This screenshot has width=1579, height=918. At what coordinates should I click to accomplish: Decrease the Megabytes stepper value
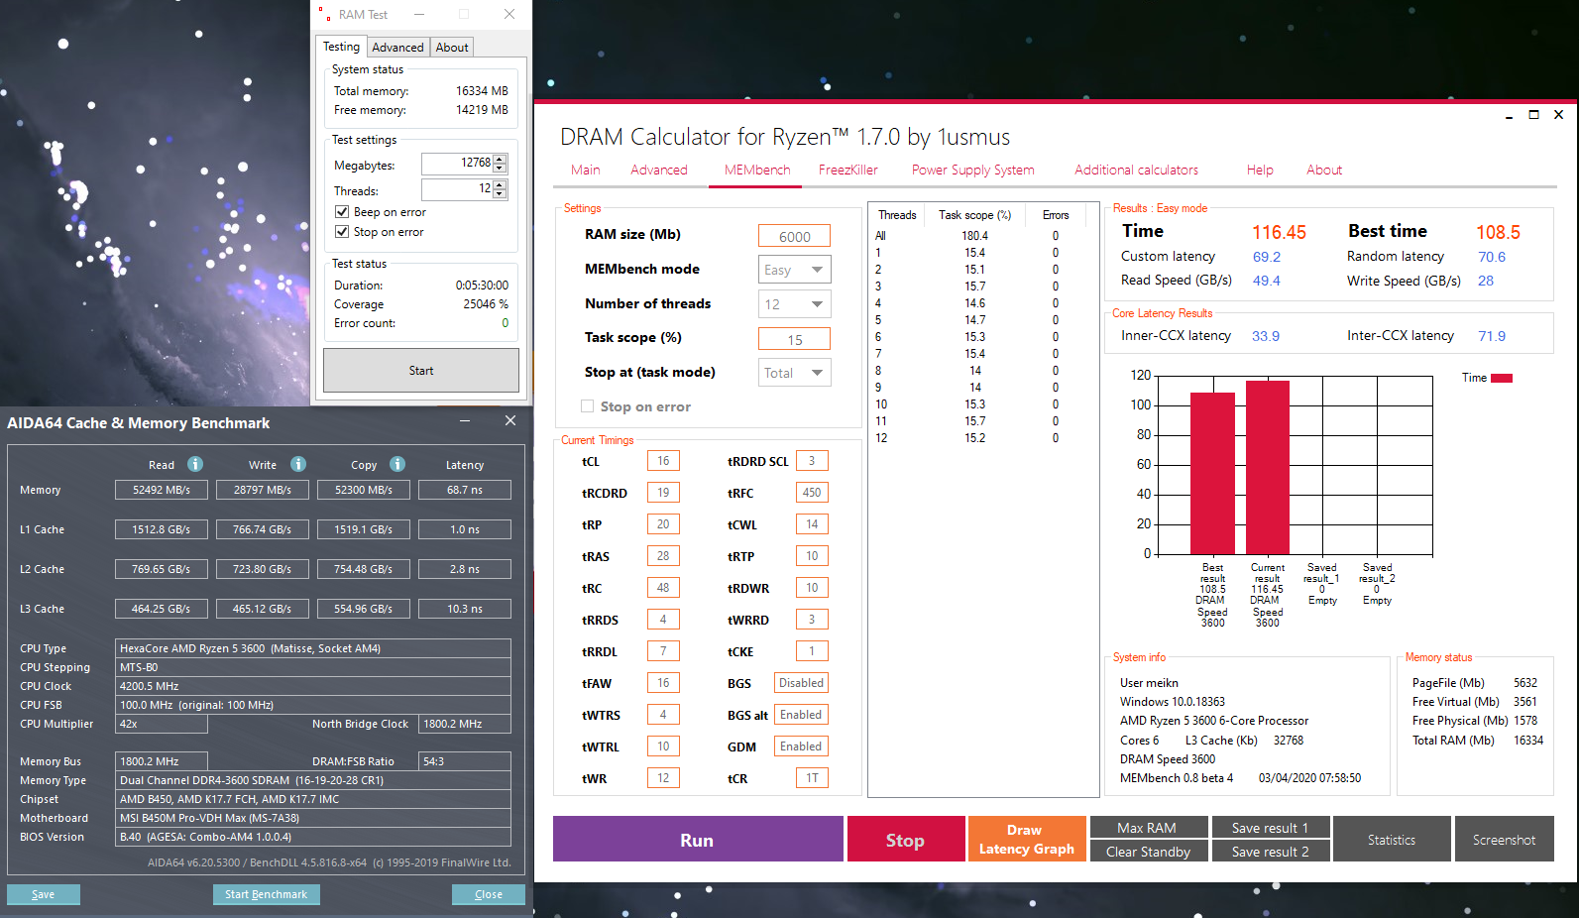click(x=500, y=168)
